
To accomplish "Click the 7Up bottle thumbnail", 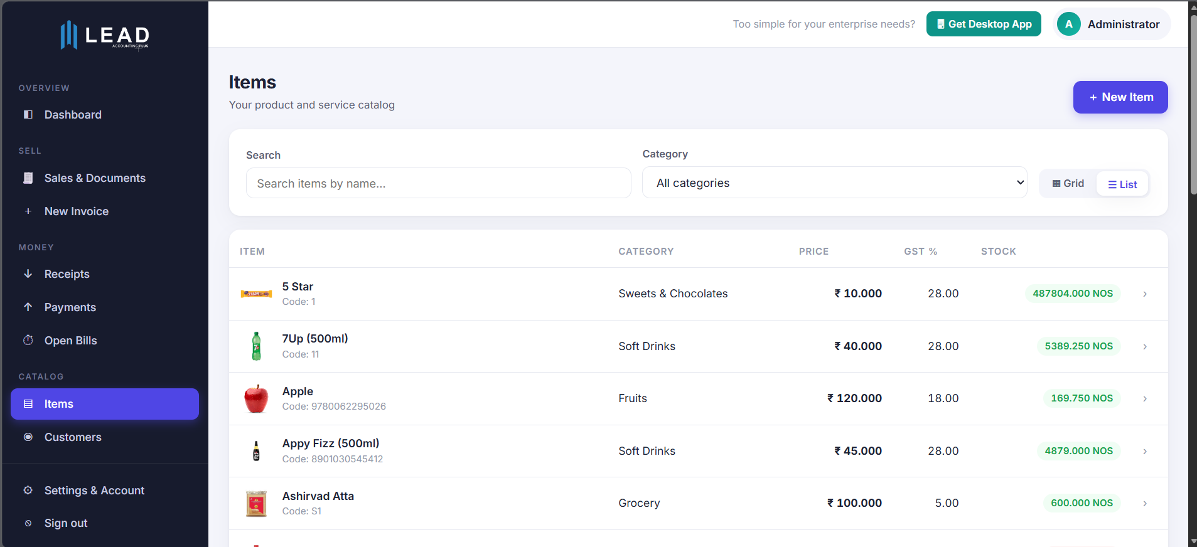I will pos(256,346).
